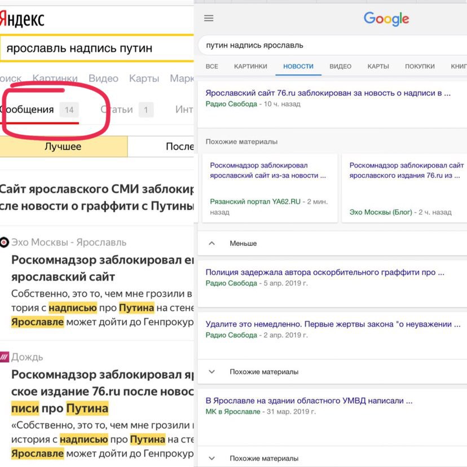Open Эхо Москвы - Ярославль source name
467x467 pixels.
(69, 243)
